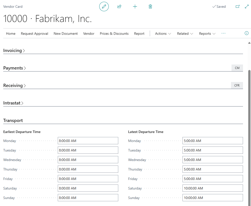Open the Related dropdown menu

point(185,33)
